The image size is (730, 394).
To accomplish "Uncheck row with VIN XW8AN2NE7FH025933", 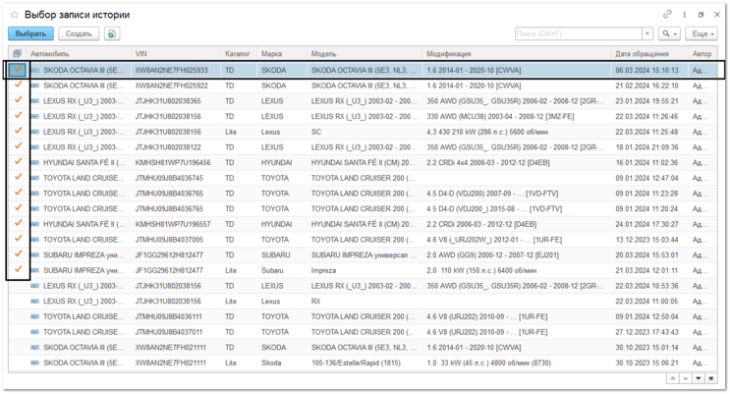I will point(18,70).
